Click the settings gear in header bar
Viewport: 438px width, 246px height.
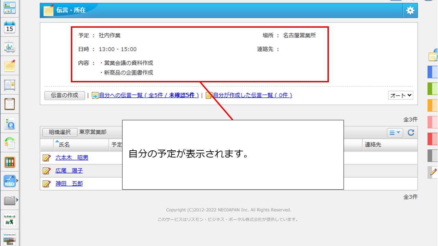(410, 11)
